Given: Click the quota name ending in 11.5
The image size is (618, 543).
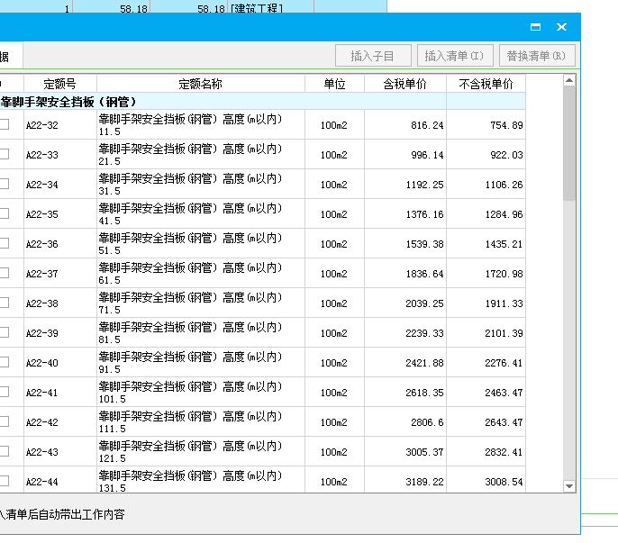Looking at the screenshot, I should point(190,125).
